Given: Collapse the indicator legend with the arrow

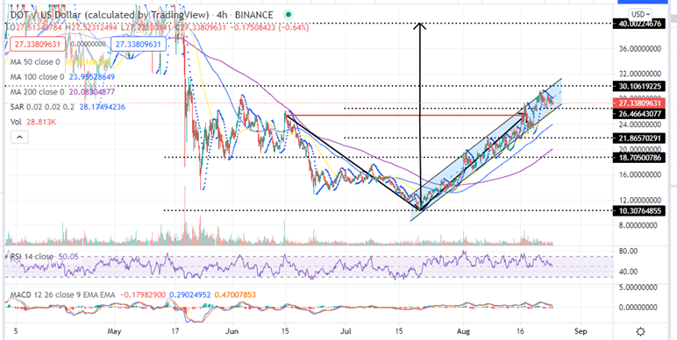Looking at the screenshot, I should coord(19,138).
